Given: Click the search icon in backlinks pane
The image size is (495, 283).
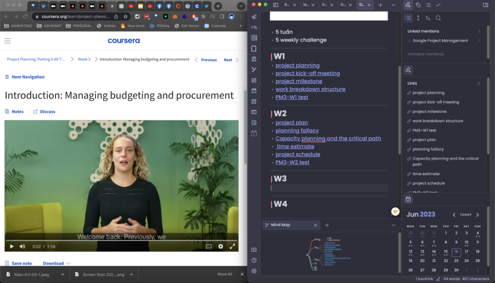Looking at the screenshot, I should 438,18.
